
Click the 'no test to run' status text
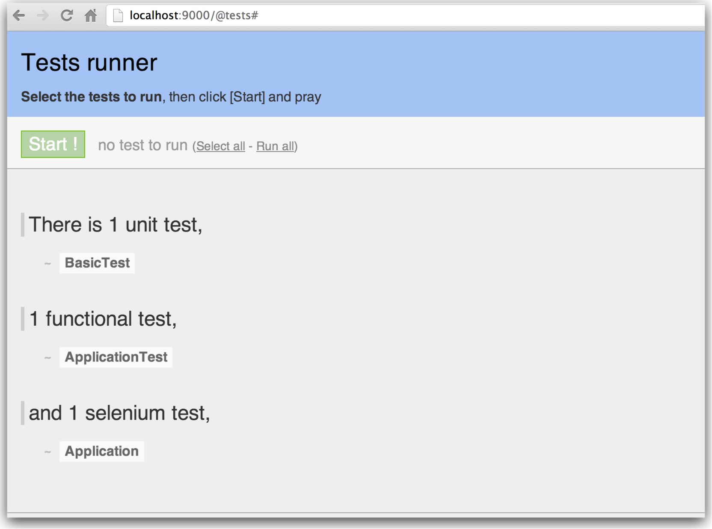pos(143,146)
